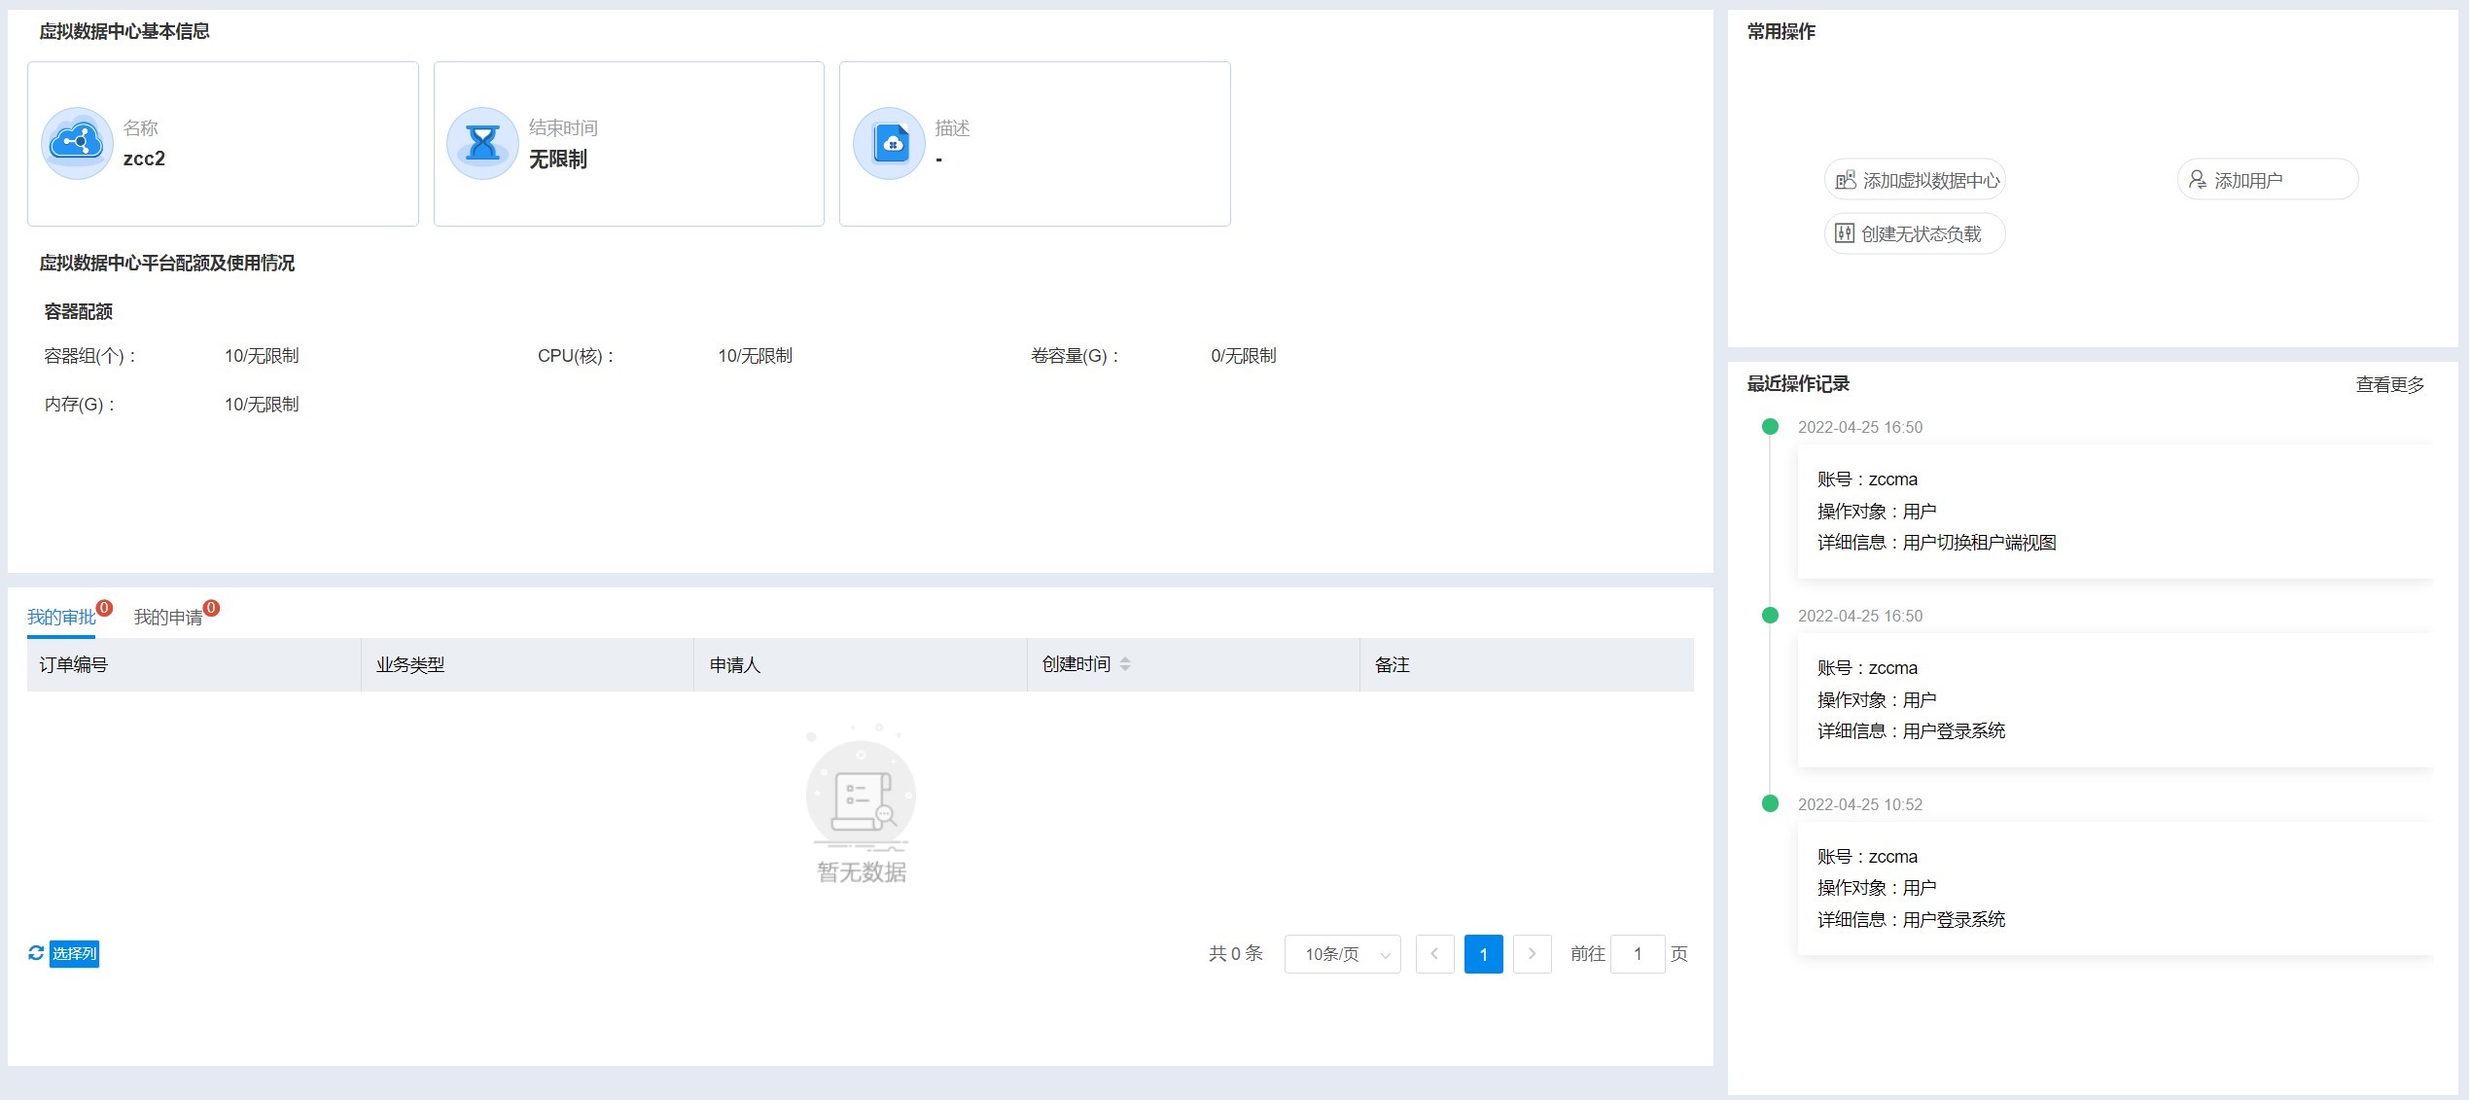Viewport: 2469px width, 1100px height.
Task: Click the 前往 page number input field
Action: (1638, 954)
